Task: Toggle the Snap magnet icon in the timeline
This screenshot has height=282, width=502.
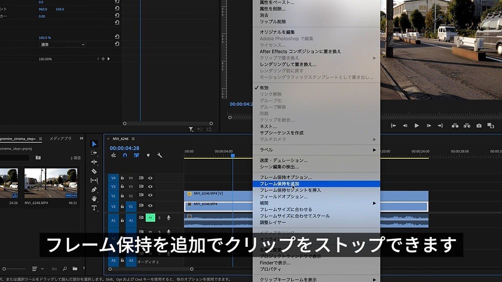Action: [125, 155]
